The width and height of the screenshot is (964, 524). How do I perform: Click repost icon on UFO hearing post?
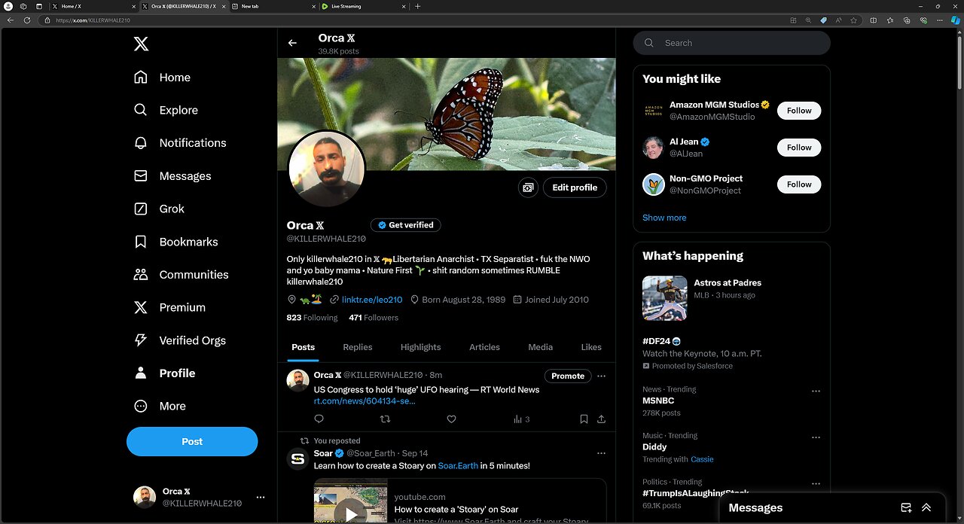tap(385, 419)
